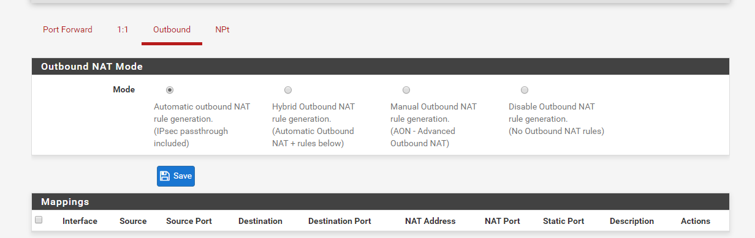
Task: Click the Source column header
Action: coord(133,221)
